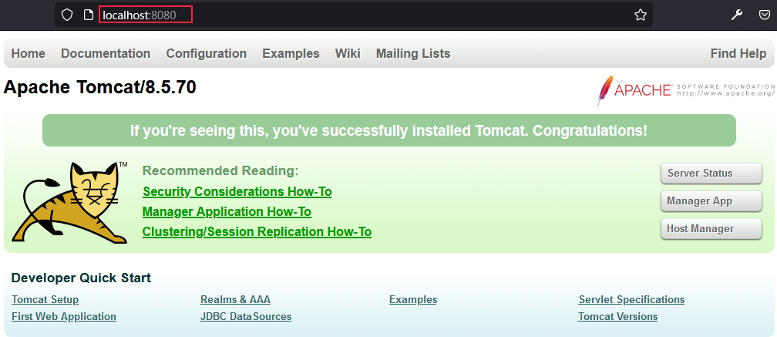The width and height of the screenshot is (777, 337).
Task: Open the Examples item in top nav bar
Action: 291,53
